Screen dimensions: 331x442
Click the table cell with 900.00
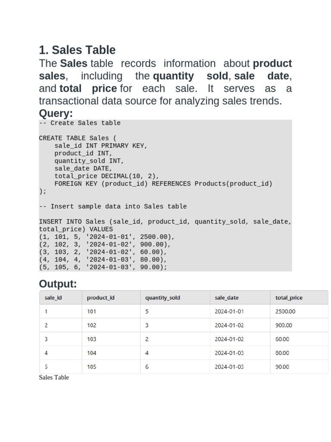click(299, 325)
